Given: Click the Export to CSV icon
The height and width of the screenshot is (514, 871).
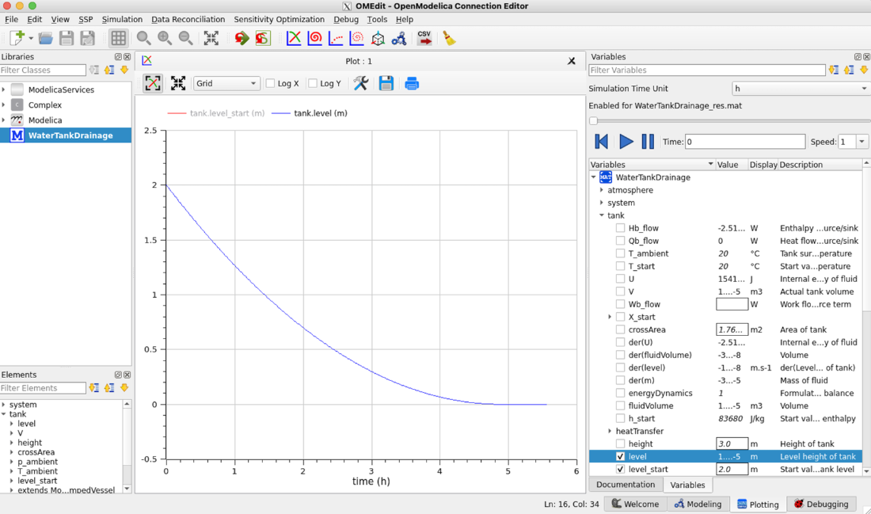Looking at the screenshot, I should (x=424, y=38).
